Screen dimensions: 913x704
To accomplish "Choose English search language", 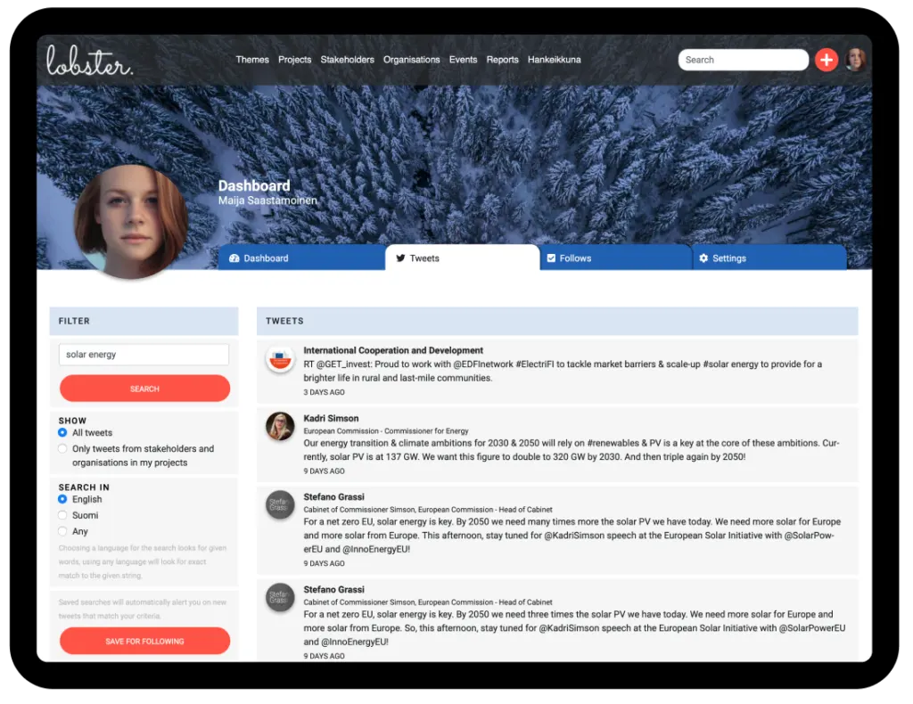I will pyautogui.click(x=62, y=500).
